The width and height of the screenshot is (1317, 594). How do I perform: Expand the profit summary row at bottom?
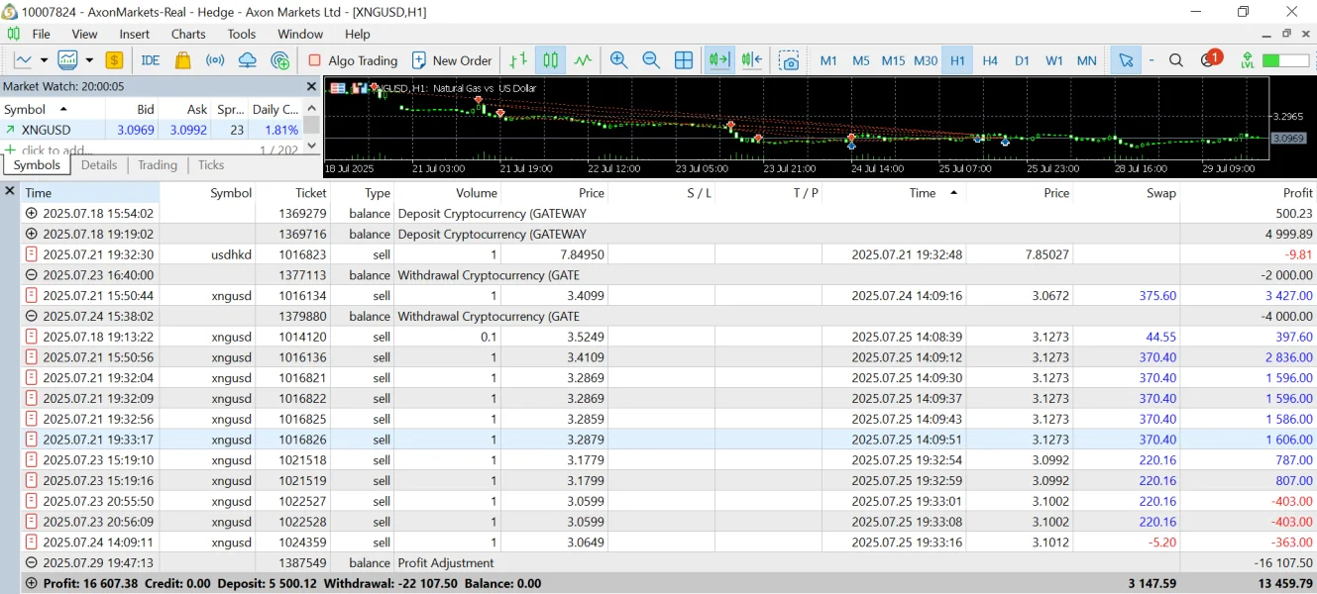point(32,583)
